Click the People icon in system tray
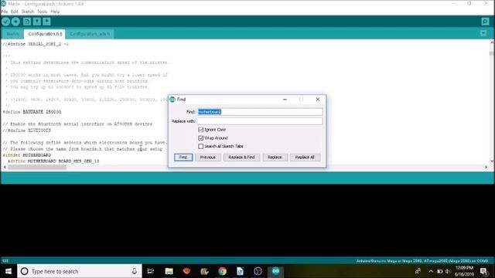The width and height of the screenshot is (495, 278). pos(418,271)
